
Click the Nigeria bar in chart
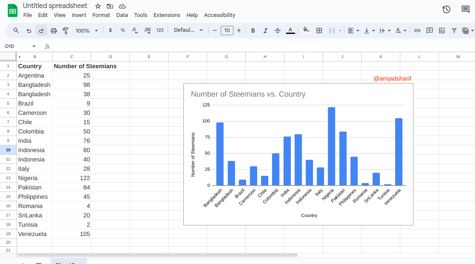332,146
